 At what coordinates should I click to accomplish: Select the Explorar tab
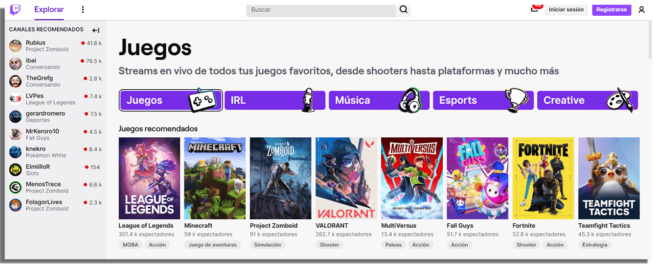click(x=49, y=10)
